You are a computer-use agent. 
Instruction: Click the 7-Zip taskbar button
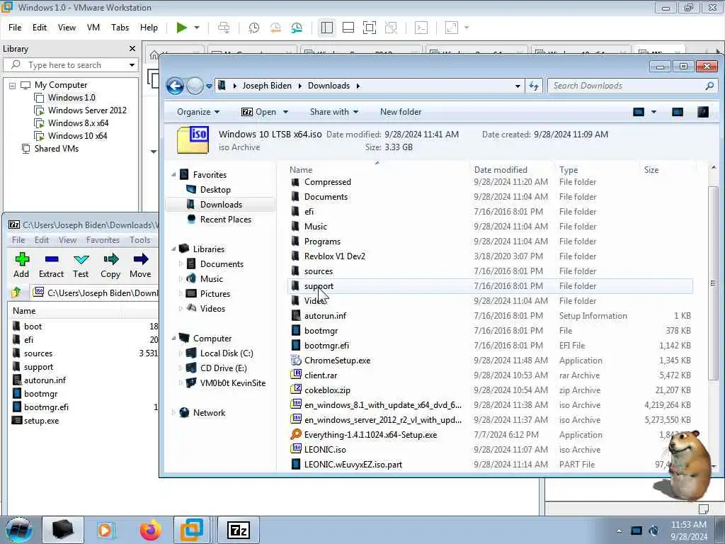(x=238, y=530)
